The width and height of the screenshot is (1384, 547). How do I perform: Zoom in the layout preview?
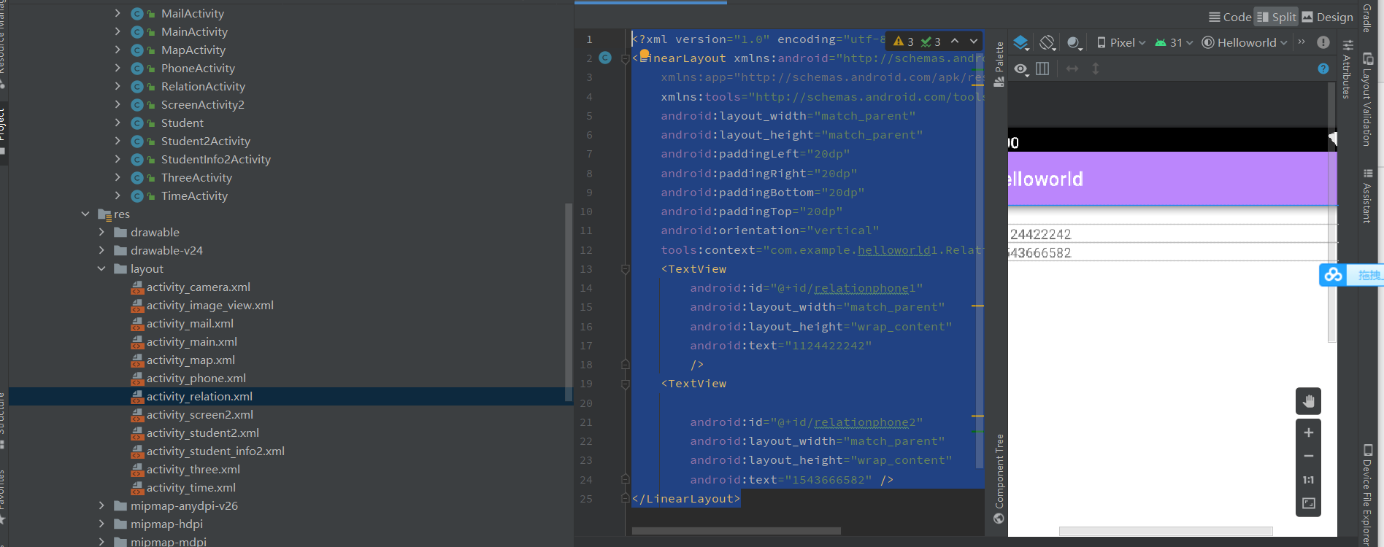(x=1308, y=432)
